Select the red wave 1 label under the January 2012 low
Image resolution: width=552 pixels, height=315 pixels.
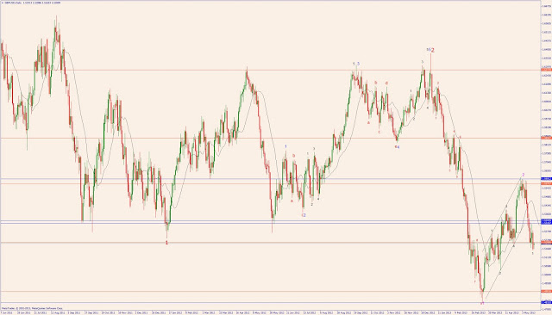[166, 243]
